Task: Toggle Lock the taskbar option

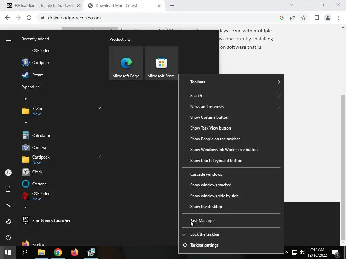Action: pyautogui.click(x=231, y=234)
